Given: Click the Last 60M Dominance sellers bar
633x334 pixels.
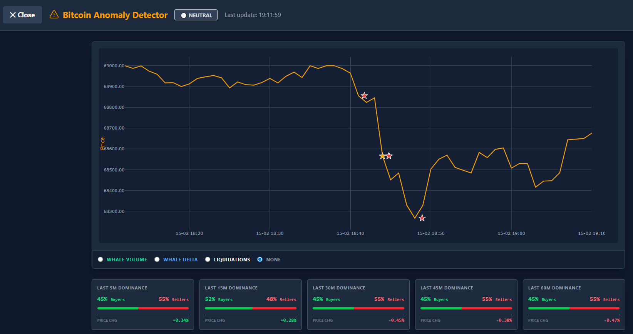Looking at the screenshot, I should click(x=594, y=308).
